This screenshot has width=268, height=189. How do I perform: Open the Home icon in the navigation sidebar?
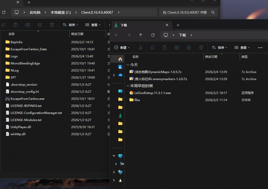(x=120, y=59)
